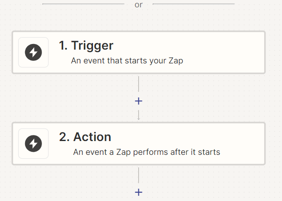Click "An event a Zap performs after it starts"
This screenshot has width=282, height=201.
point(147,152)
